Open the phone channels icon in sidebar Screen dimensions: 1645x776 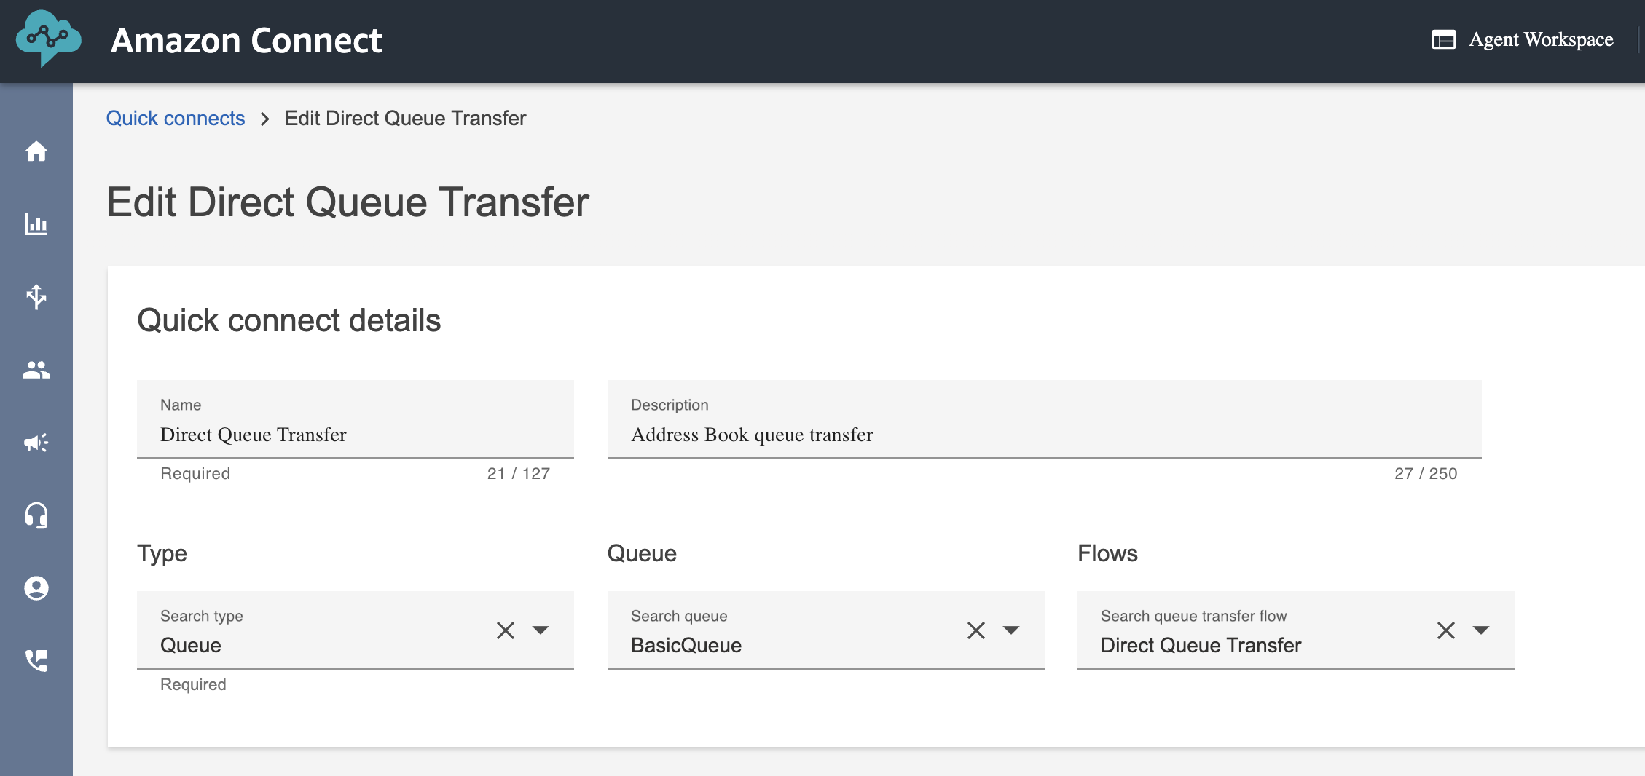pyautogui.click(x=36, y=661)
